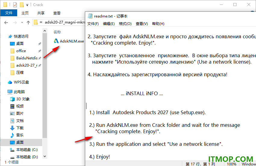Switch to the 共享 ribbon tab
The width and height of the screenshot is (256, 166).
(41, 13)
